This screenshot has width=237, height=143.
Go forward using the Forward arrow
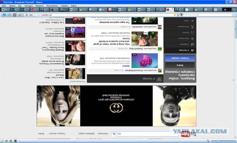click(9, 15)
